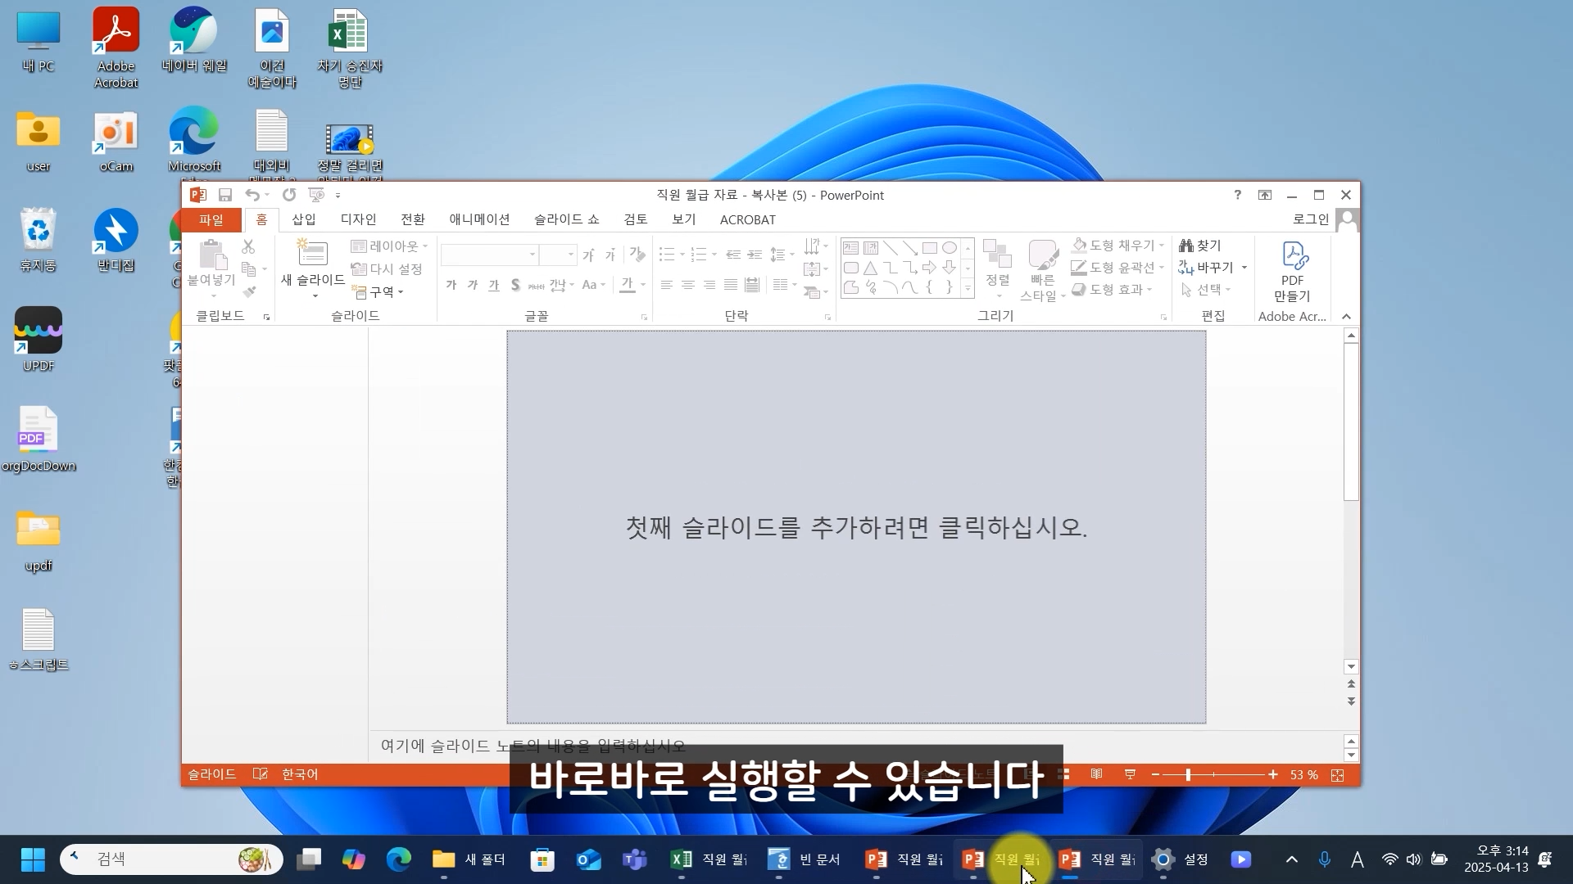Image resolution: width=1573 pixels, height=884 pixels.
Task: Fit slide to current window icon
Action: pyautogui.click(x=1338, y=775)
